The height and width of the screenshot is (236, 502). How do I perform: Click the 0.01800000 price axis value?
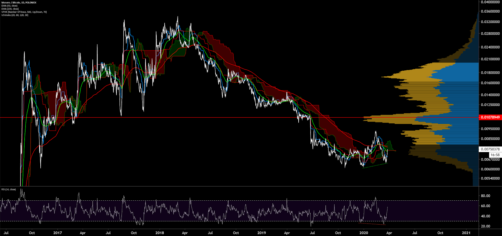490,73
